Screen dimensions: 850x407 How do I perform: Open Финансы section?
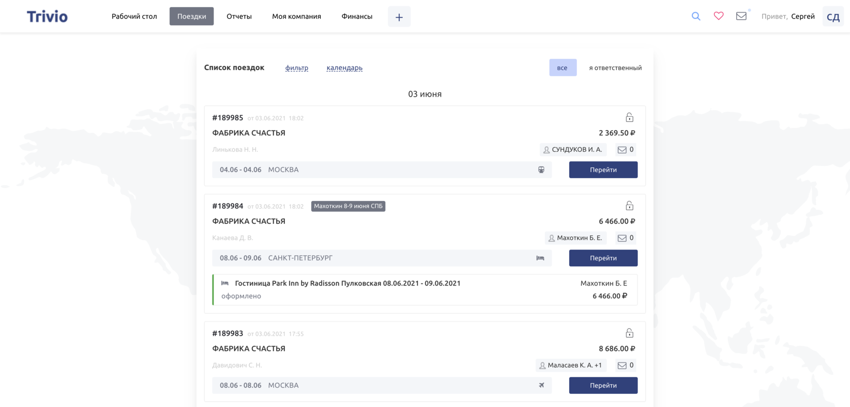[x=357, y=16]
